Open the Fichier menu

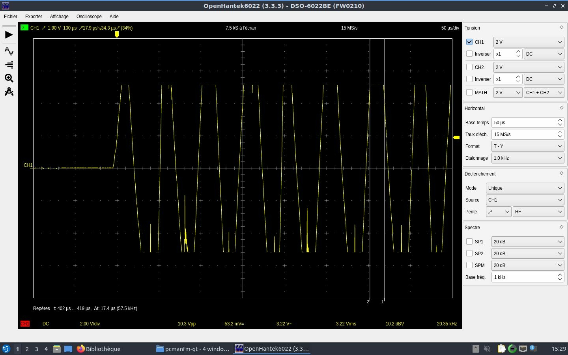tap(11, 17)
